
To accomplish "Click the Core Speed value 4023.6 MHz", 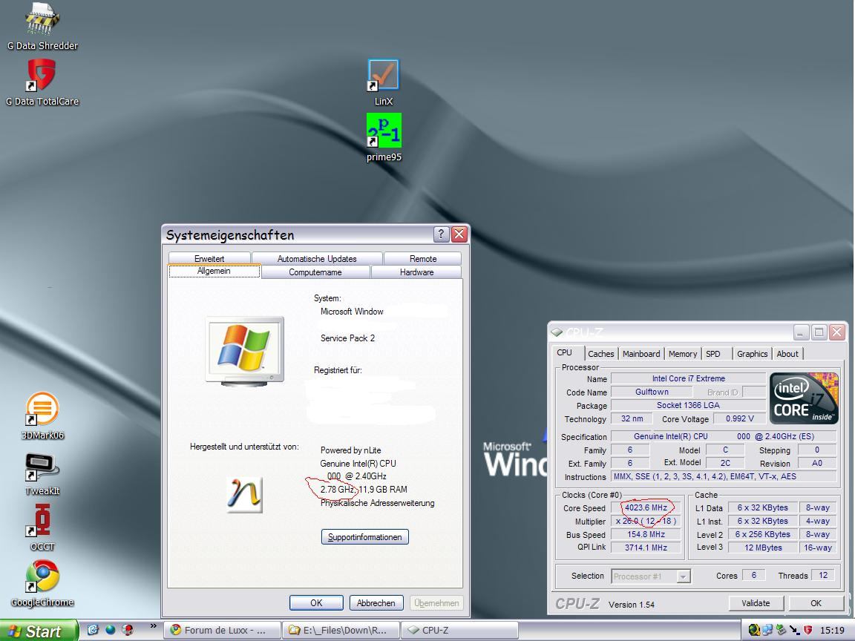I will point(646,507).
